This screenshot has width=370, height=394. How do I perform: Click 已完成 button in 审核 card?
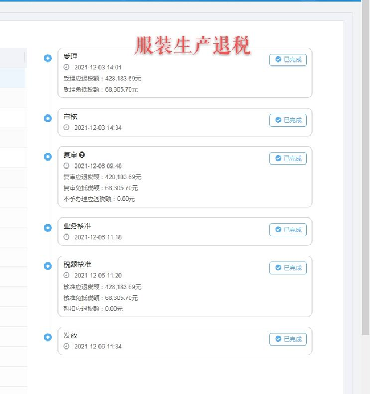288,120
